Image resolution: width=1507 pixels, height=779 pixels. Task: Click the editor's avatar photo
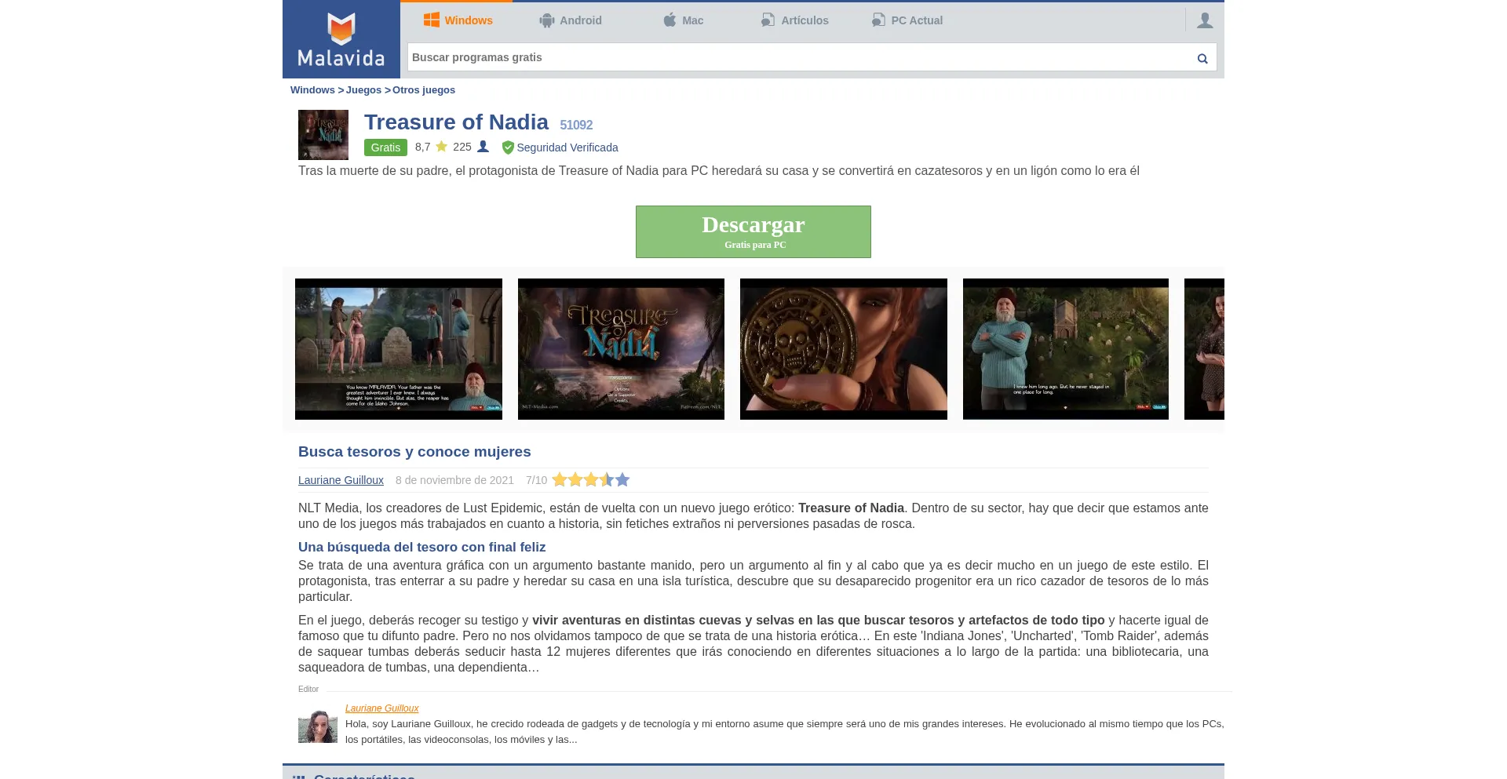tap(318, 726)
